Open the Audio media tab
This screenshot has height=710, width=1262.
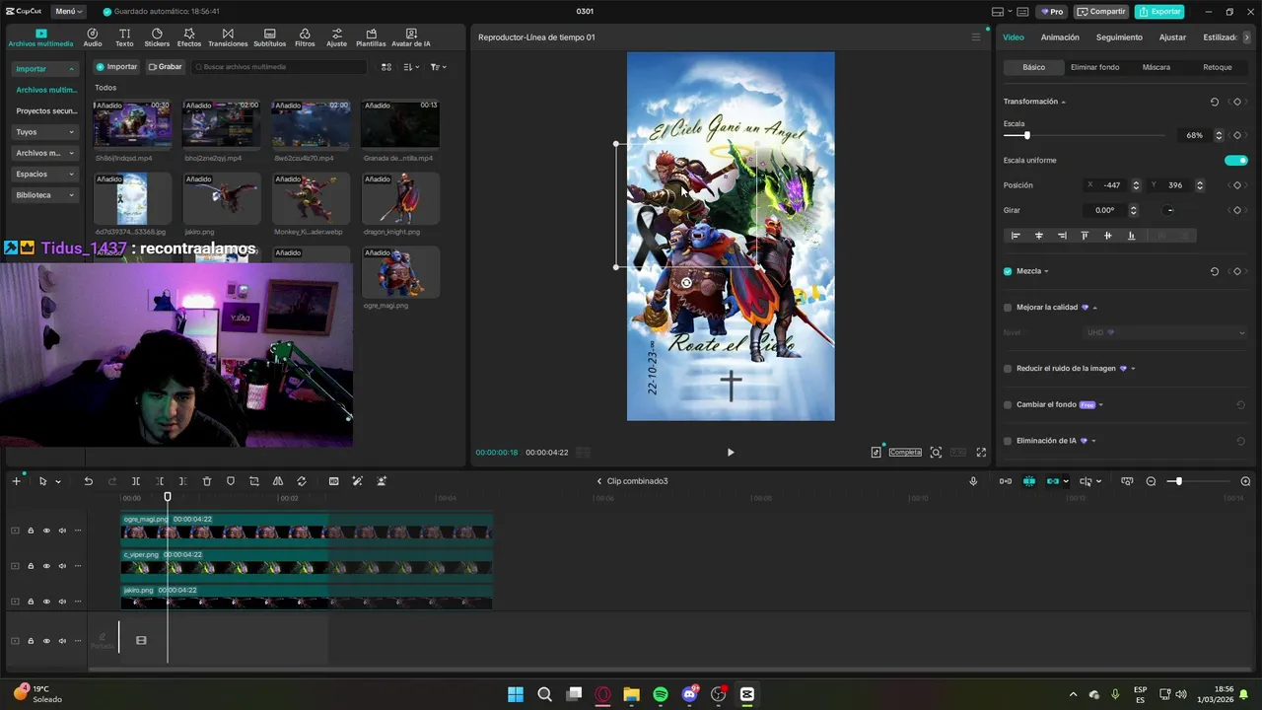(x=93, y=37)
